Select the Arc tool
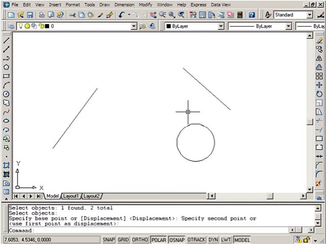The image size is (326, 244). (x=6, y=85)
